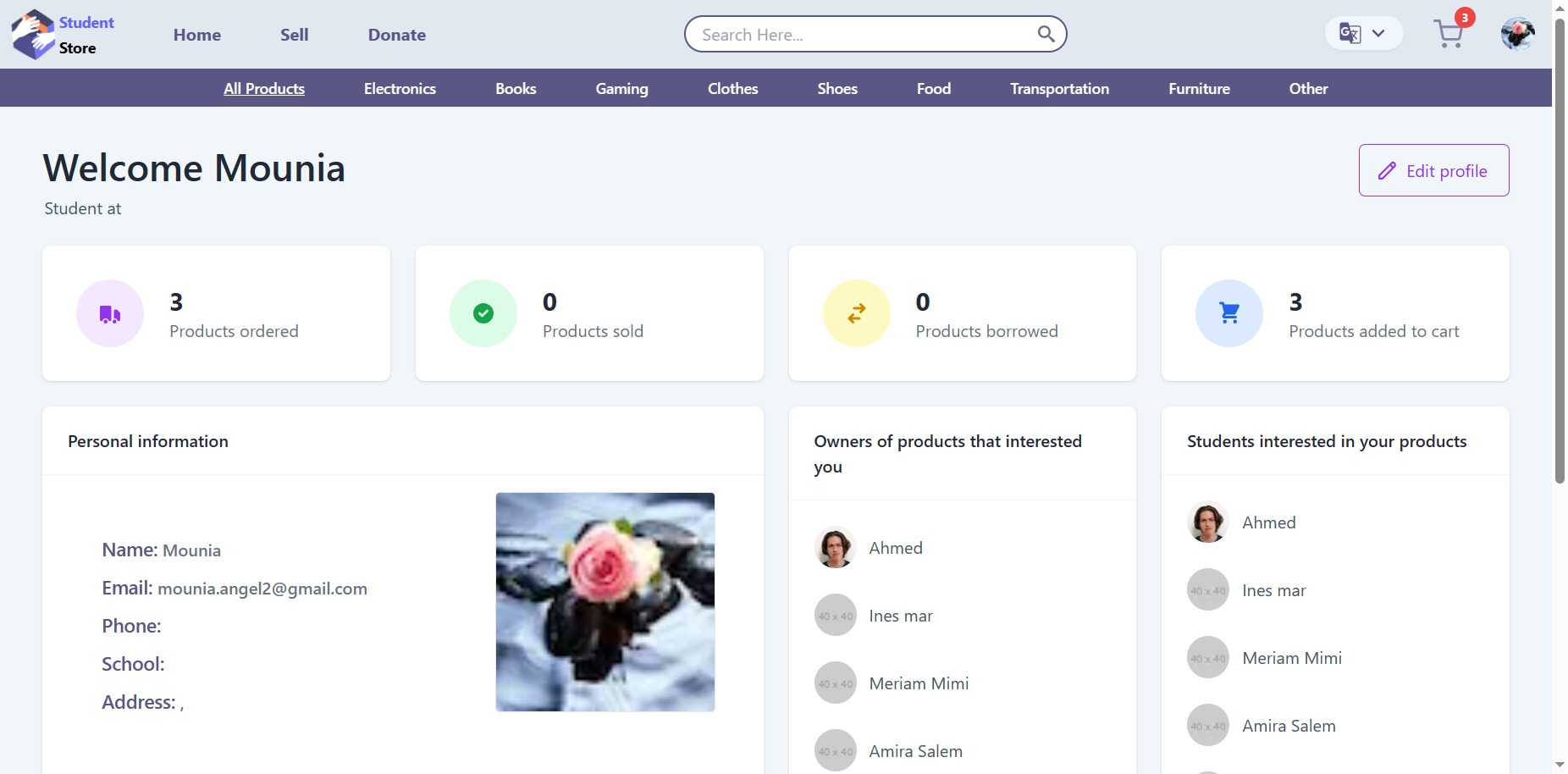Click the 'Phone:' field label
Screen dimensions: 1568x774
[x=131, y=626]
